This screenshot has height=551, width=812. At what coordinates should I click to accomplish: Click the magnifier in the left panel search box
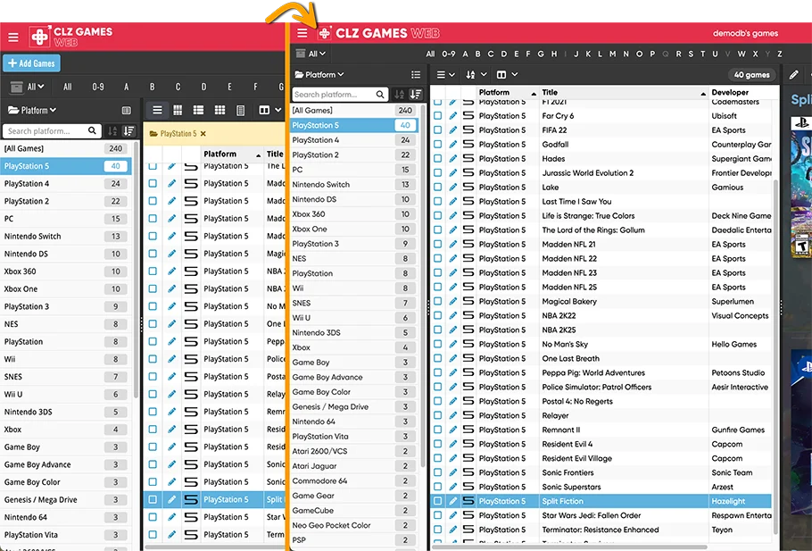(92, 130)
